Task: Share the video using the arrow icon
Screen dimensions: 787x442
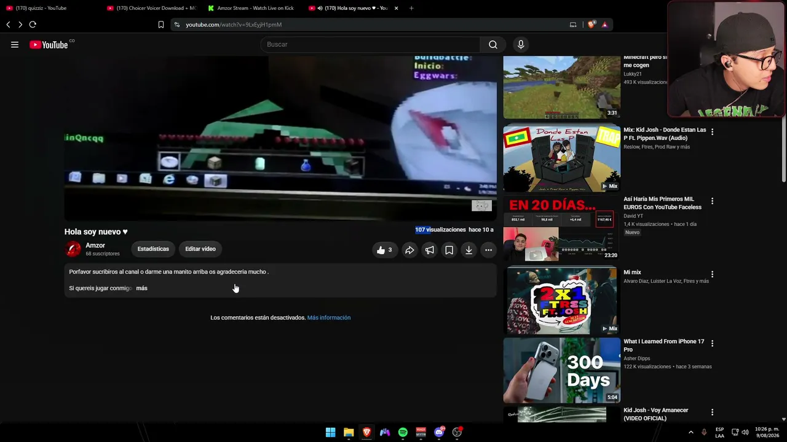Action: tap(409, 250)
